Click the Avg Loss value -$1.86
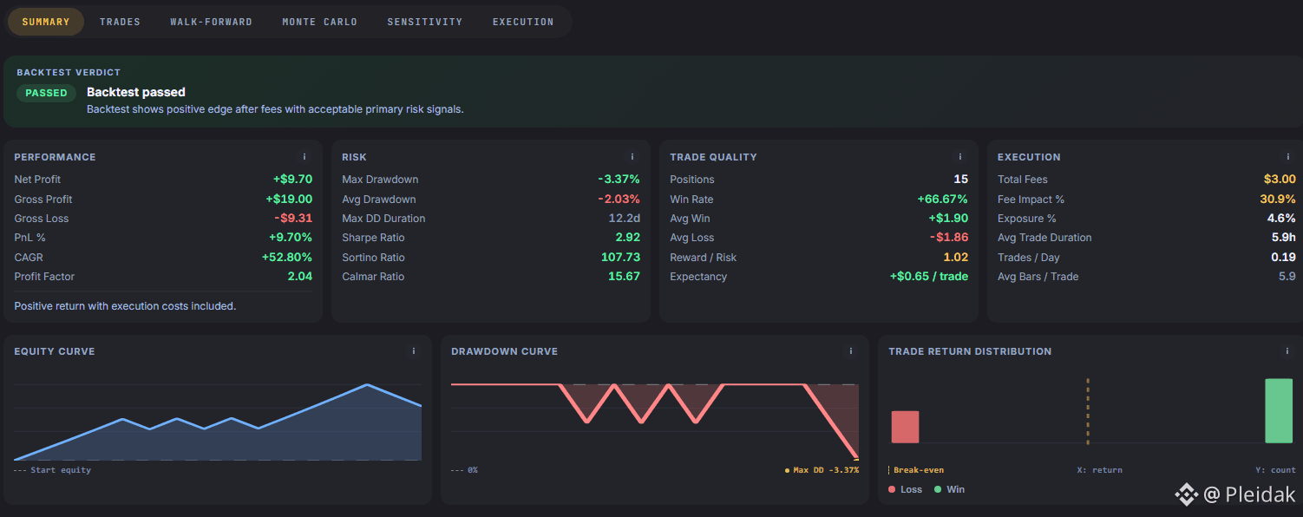Image resolution: width=1303 pixels, height=517 pixels. [949, 238]
